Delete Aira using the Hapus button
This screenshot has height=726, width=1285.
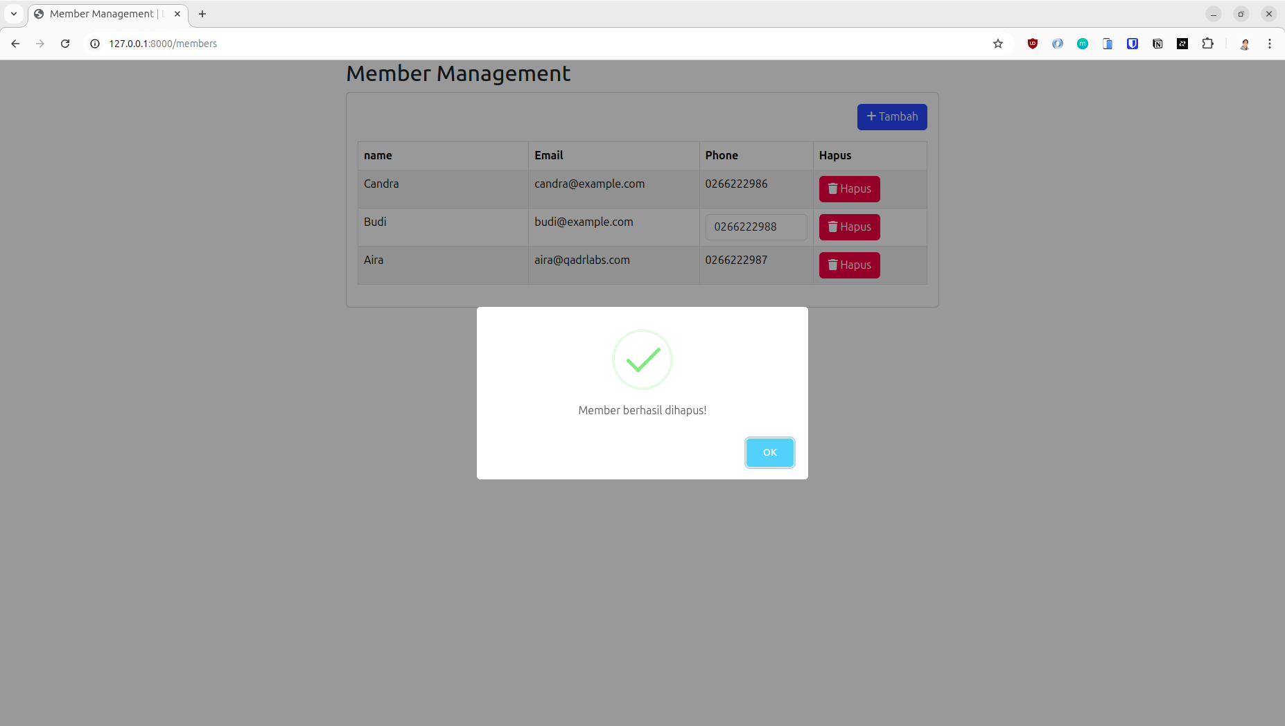coord(849,265)
